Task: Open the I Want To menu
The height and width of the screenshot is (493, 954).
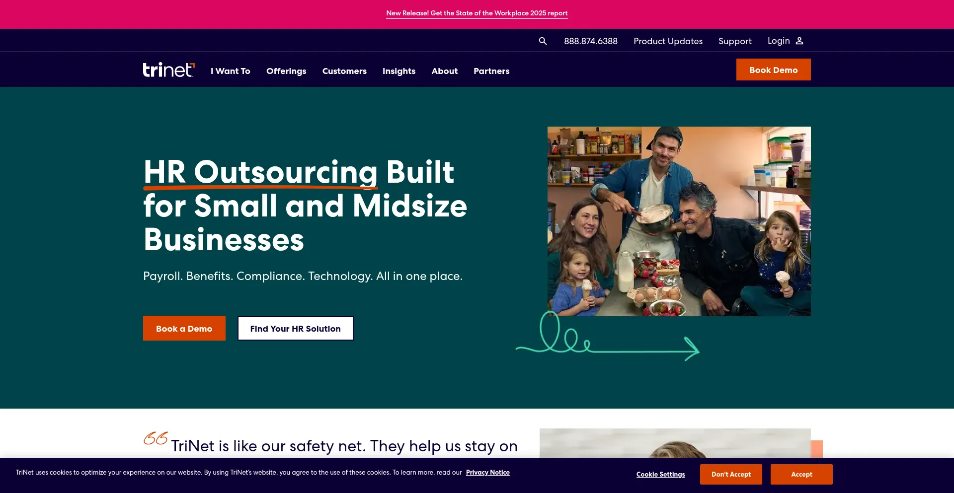Action: pyautogui.click(x=230, y=71)
